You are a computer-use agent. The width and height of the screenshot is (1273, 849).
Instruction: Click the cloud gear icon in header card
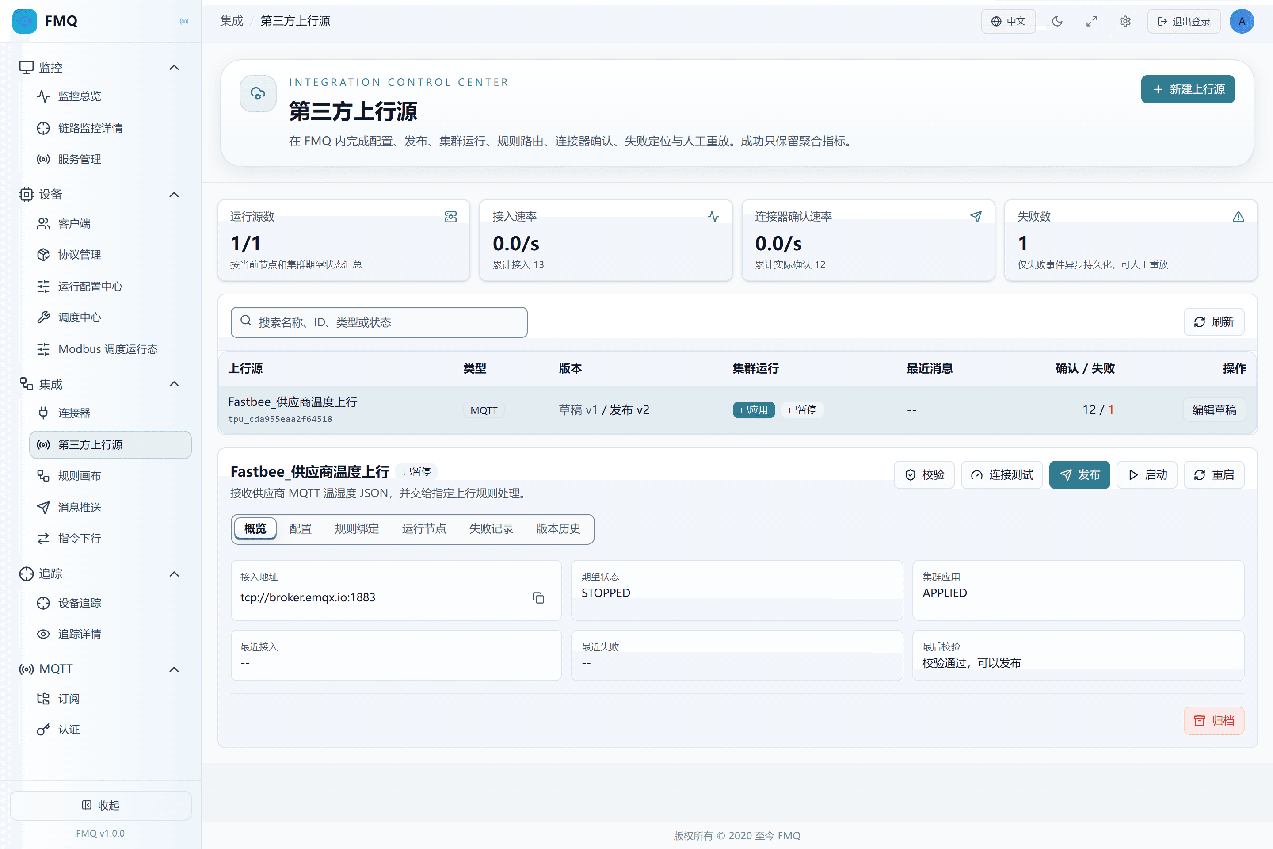258,94
